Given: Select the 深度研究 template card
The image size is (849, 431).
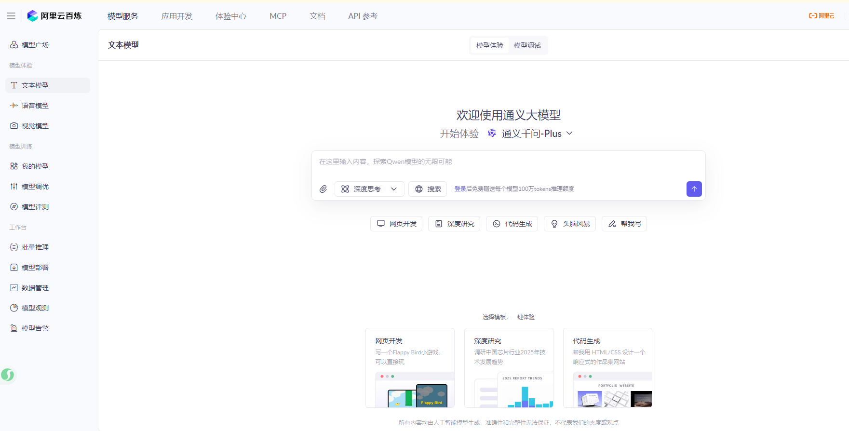Looking at the screenshot, I should 509,367.
